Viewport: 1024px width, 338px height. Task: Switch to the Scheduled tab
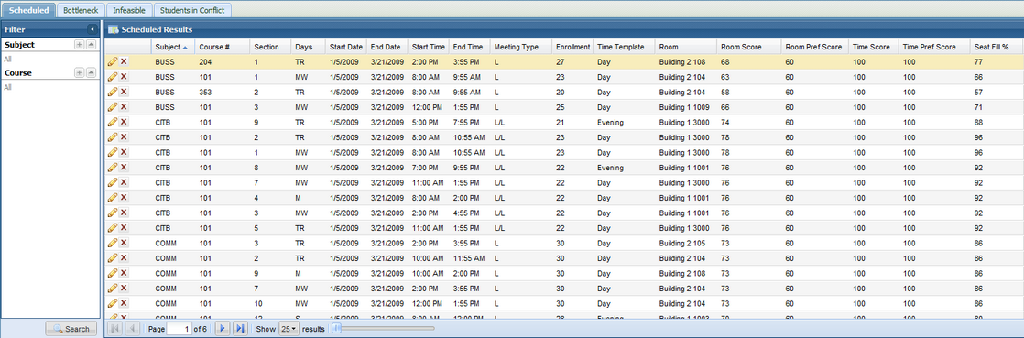coord(28,10)
